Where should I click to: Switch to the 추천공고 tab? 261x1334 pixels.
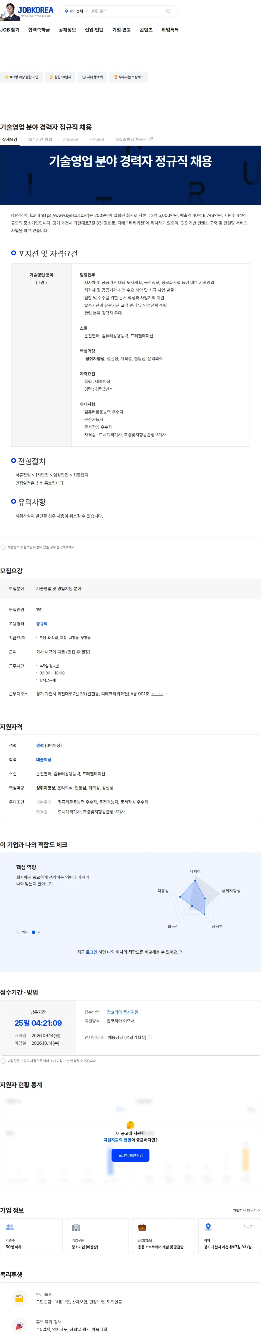click(x=96, y=139)
